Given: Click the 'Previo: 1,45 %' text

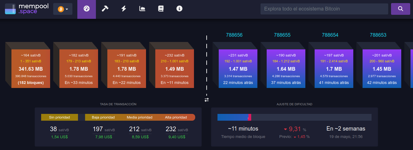Looking at the screenshot, I should 295,136.
